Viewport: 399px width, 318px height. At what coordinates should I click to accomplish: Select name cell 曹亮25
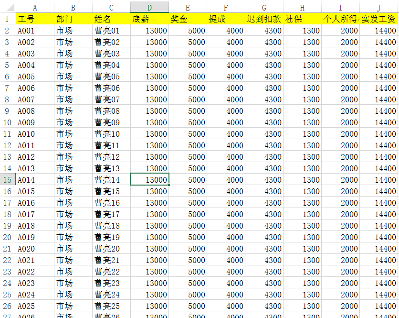(111, 306)
